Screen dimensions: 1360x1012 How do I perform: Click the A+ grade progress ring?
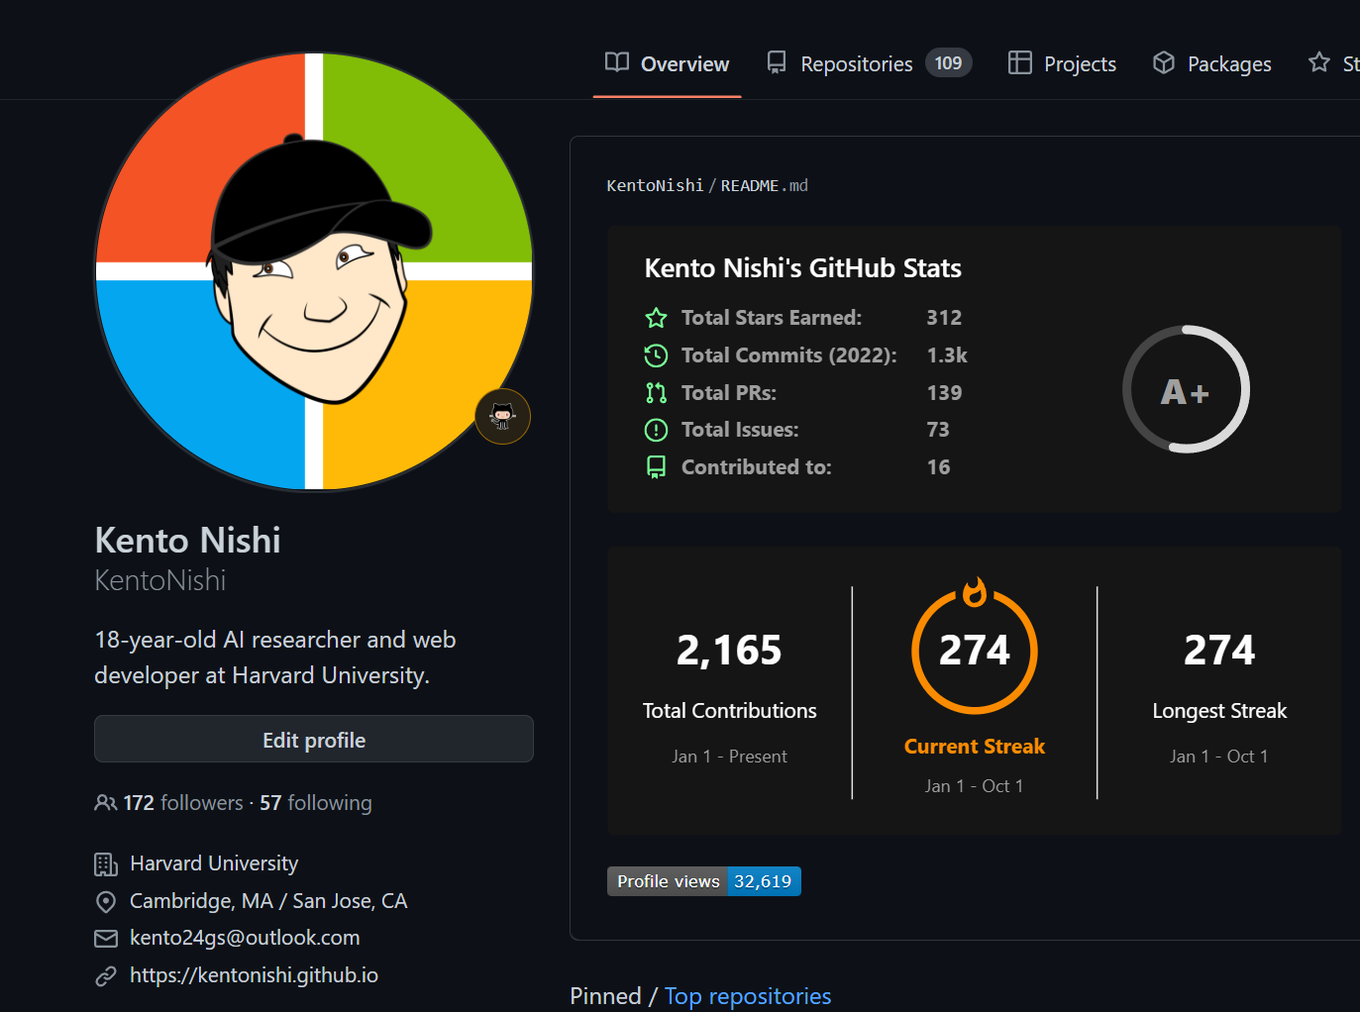point(1186,390)
